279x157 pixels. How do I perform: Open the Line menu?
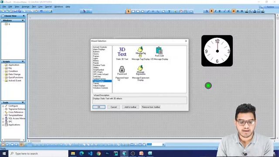point(41,7)
